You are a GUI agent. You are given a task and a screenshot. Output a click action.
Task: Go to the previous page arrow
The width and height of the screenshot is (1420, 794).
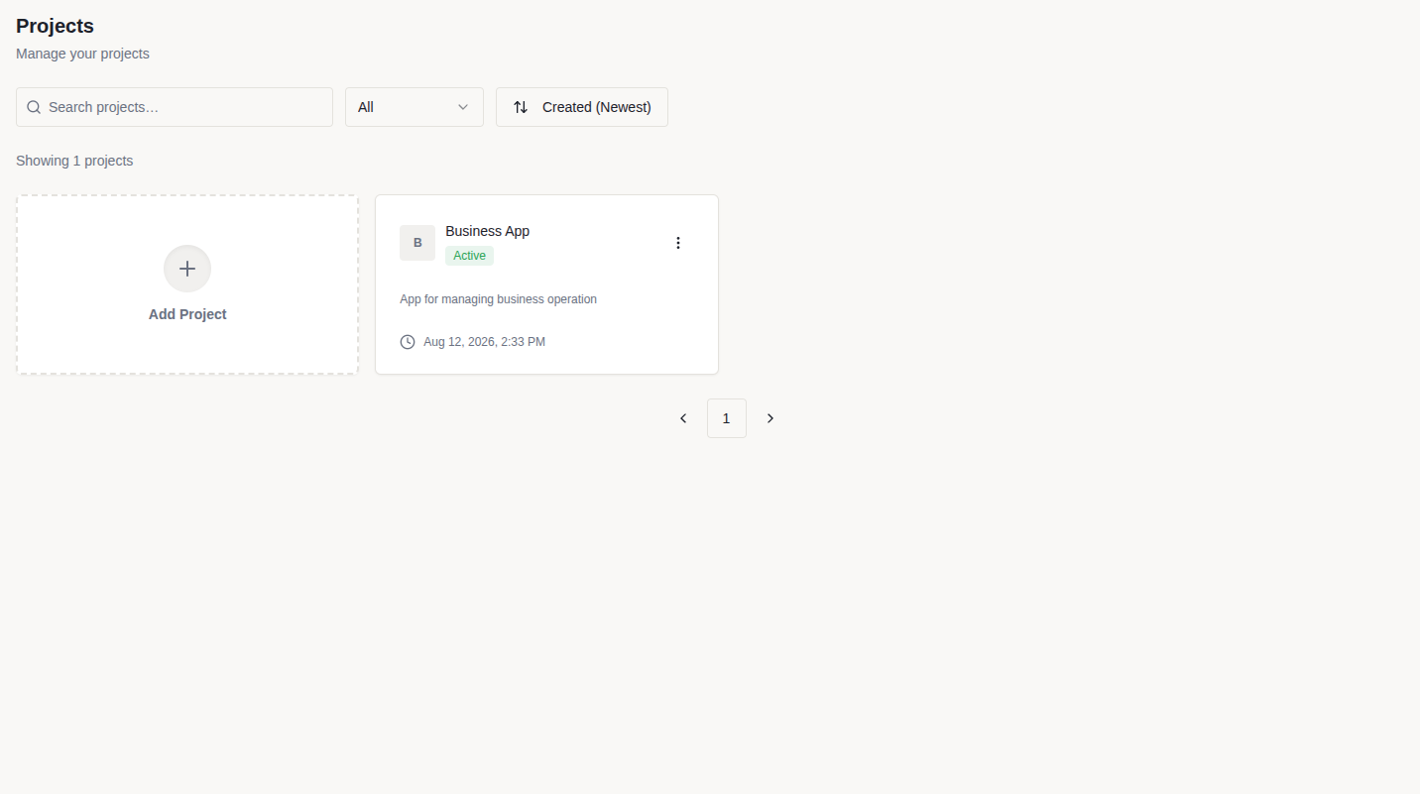point(683,418)
